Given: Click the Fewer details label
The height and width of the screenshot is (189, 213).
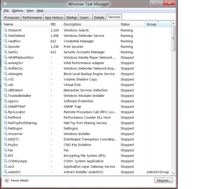Looking at the screenshot, I should pyautogui.click(x=20, y=180).
